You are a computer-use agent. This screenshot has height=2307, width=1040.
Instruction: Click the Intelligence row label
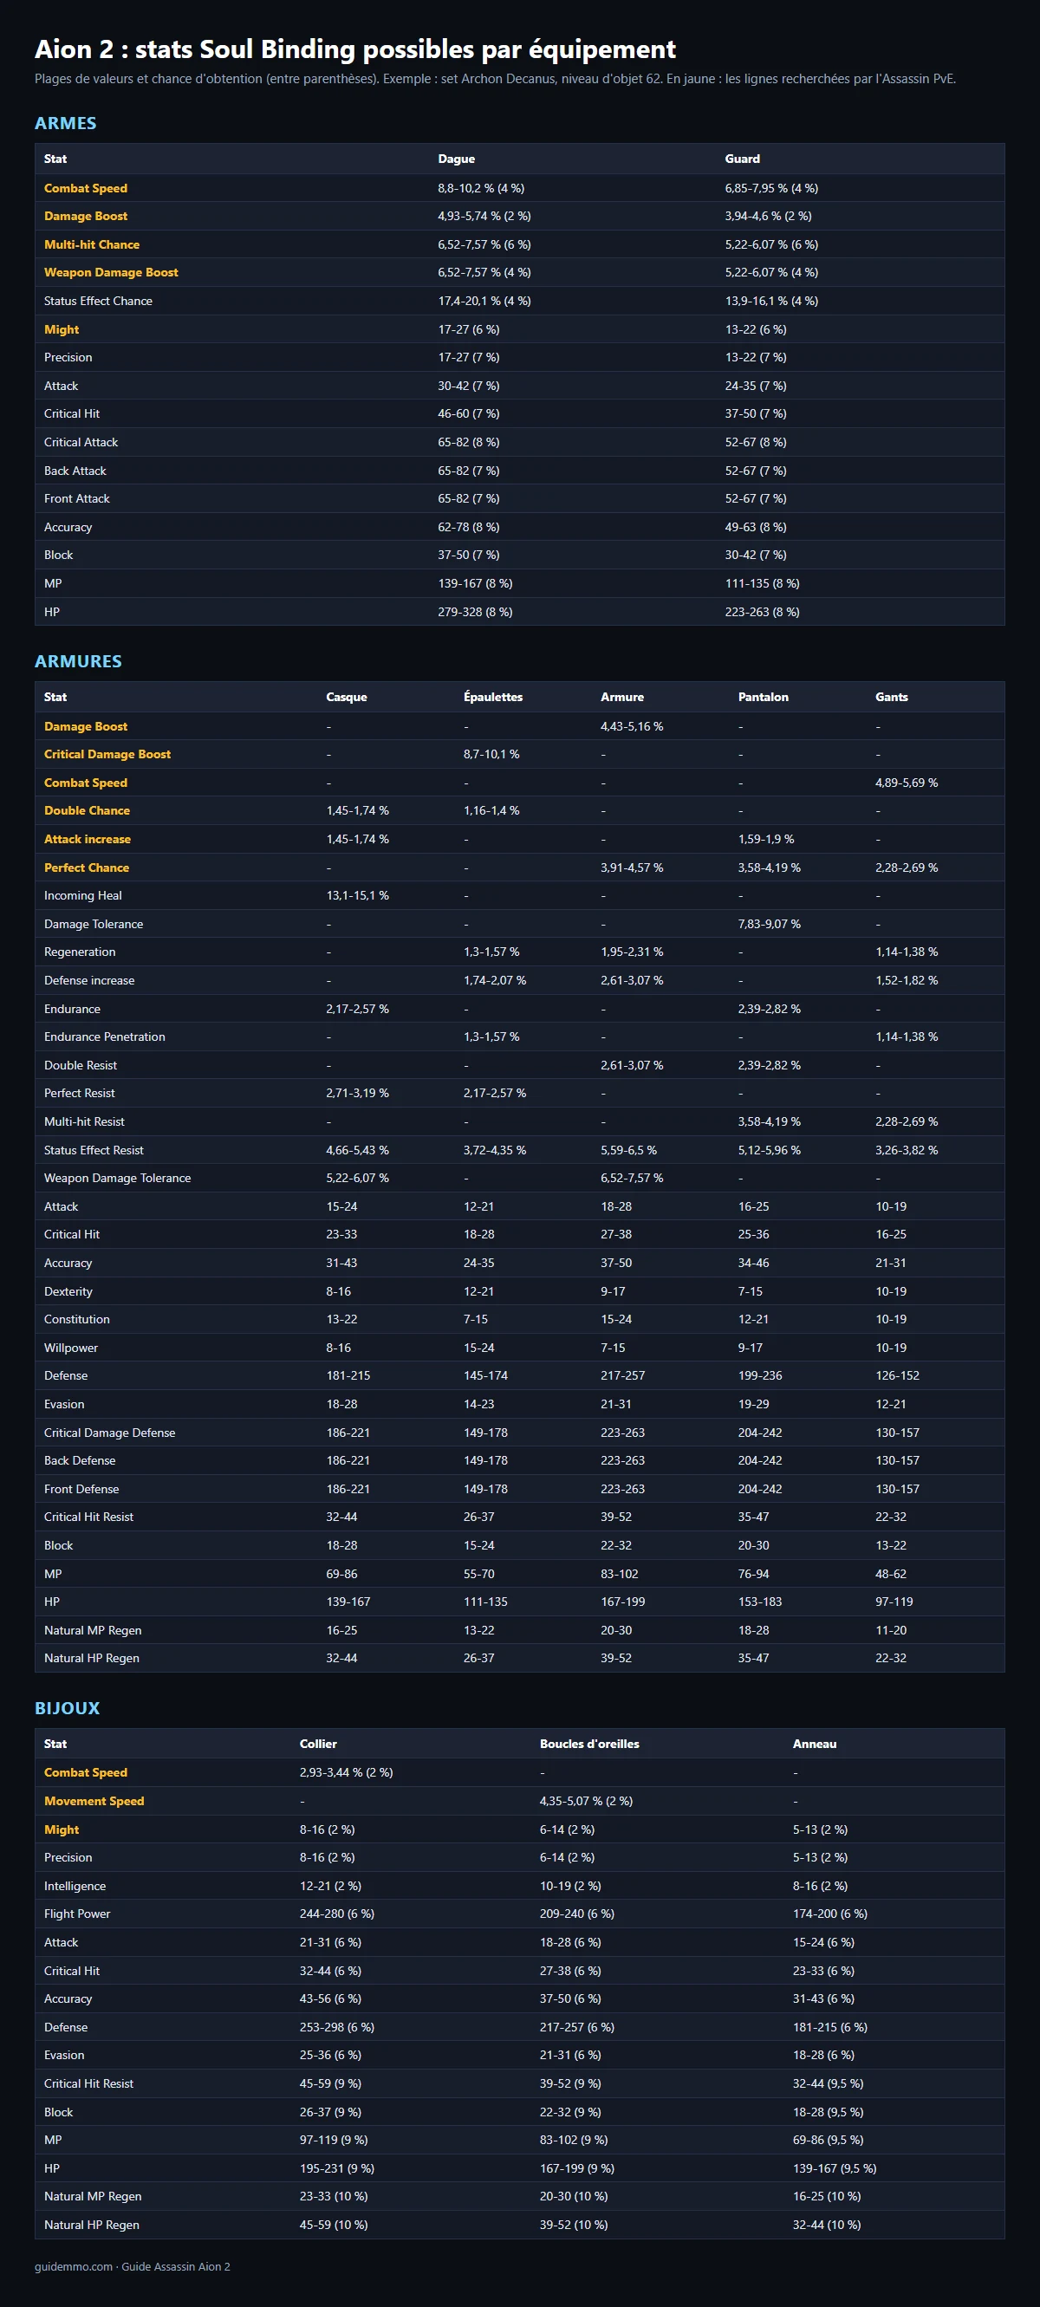(x=75, y=1886)
